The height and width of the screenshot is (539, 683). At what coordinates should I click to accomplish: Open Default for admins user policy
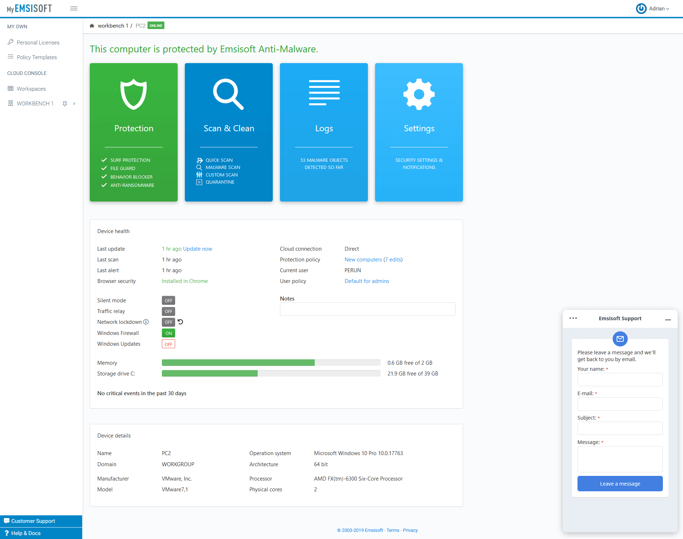click(367, 281)
